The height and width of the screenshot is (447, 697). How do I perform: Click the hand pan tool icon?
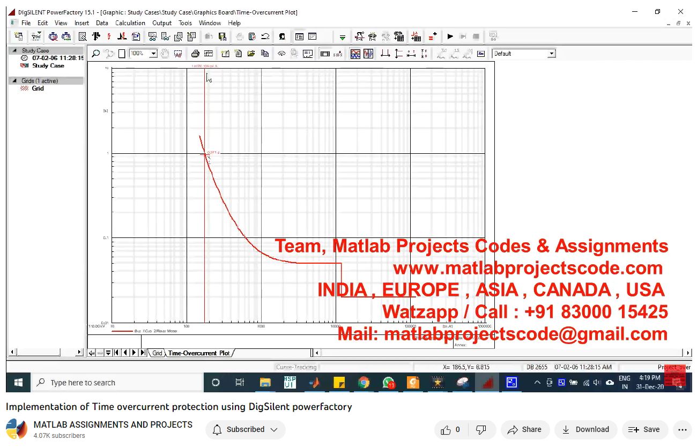[x=165, y=54]
